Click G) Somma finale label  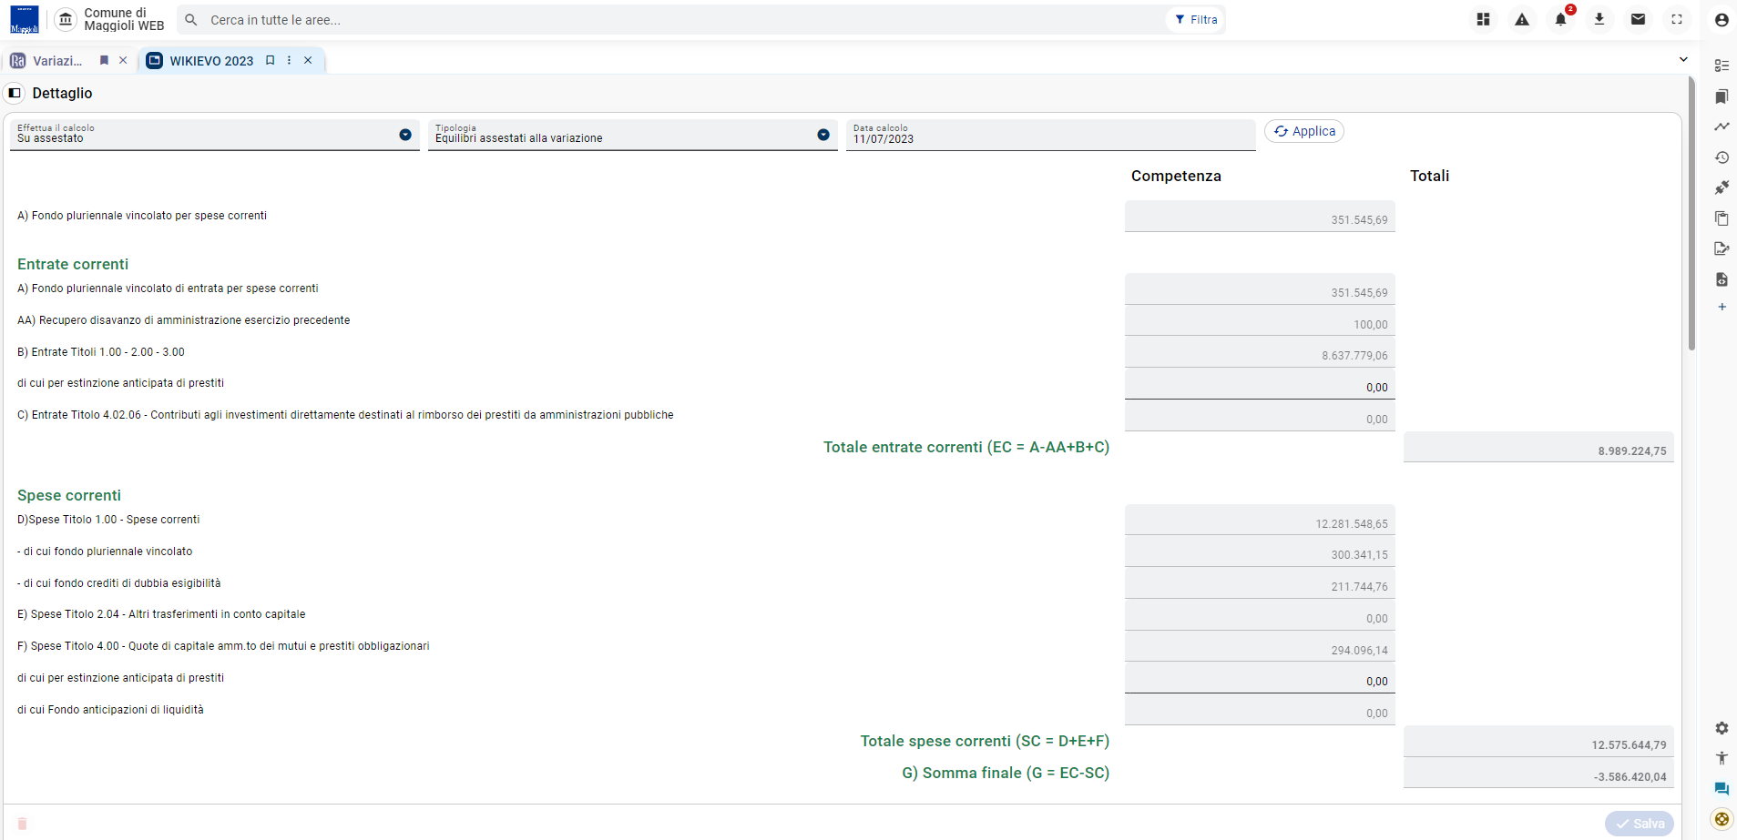[x=1006, y=773]
